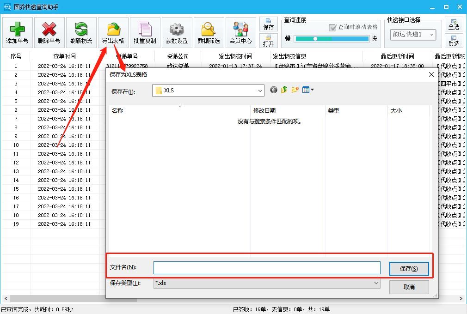Select row 10 in the table
This screenshot has width=467, height=314.
[53, 145]
